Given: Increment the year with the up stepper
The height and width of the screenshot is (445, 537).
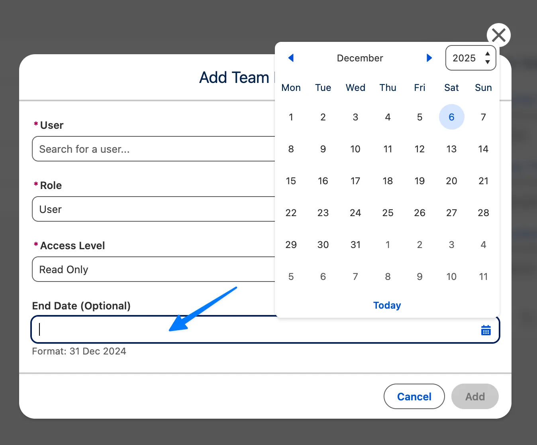Looking at the screenshot, I should 488,54.
